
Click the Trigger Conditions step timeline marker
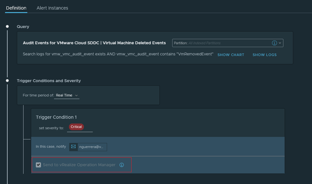pos(7,81)
